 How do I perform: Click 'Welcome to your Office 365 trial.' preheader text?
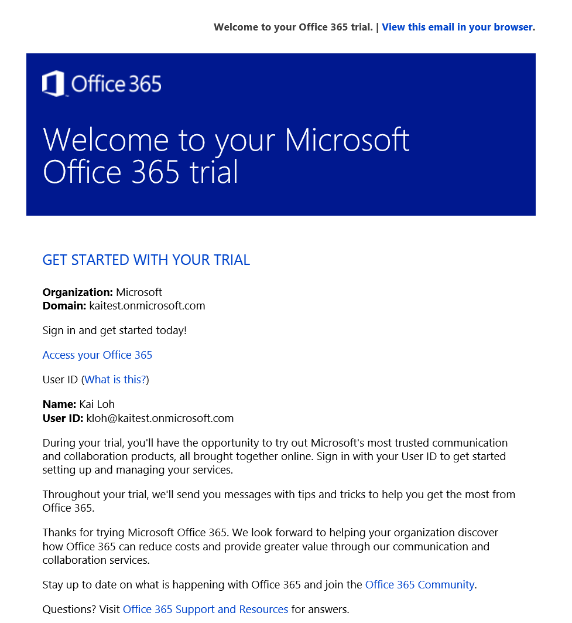[x=293, y=27]
